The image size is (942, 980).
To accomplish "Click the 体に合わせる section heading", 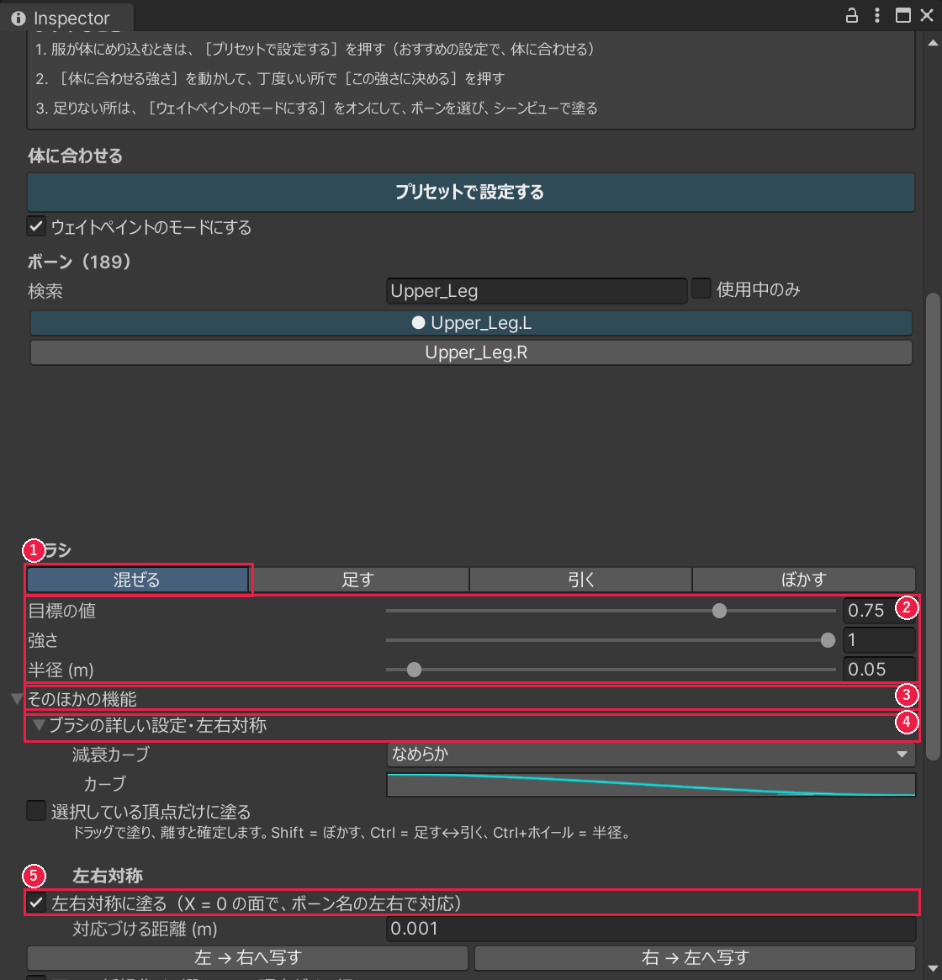I will [75, 156].
